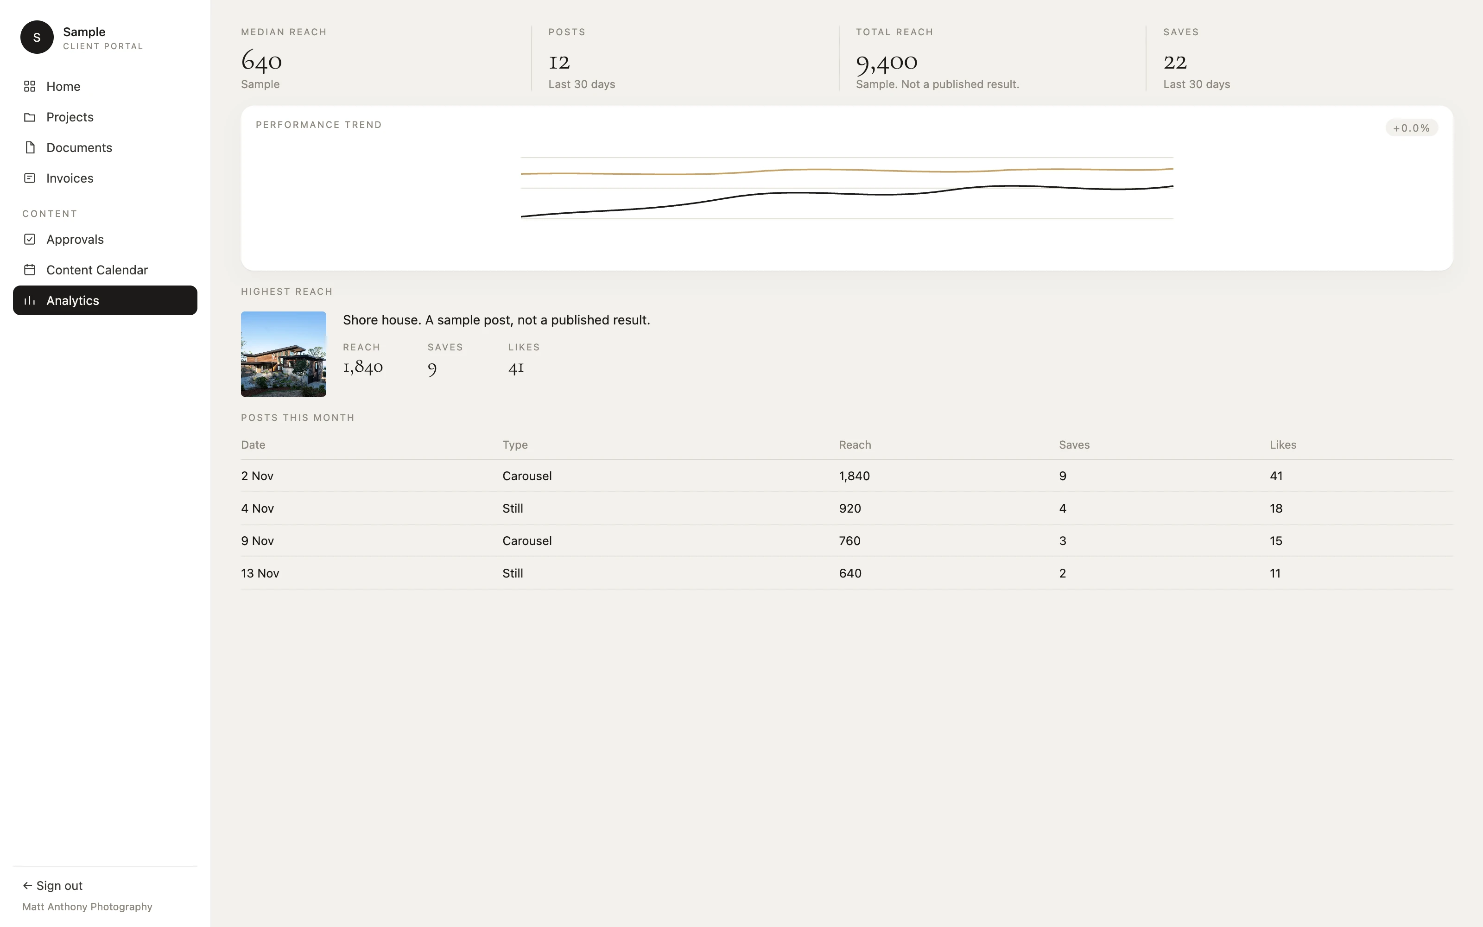Click the Shore house sample post caption
This screenshot has width=1483, height=927.
[x=496, y=320]
